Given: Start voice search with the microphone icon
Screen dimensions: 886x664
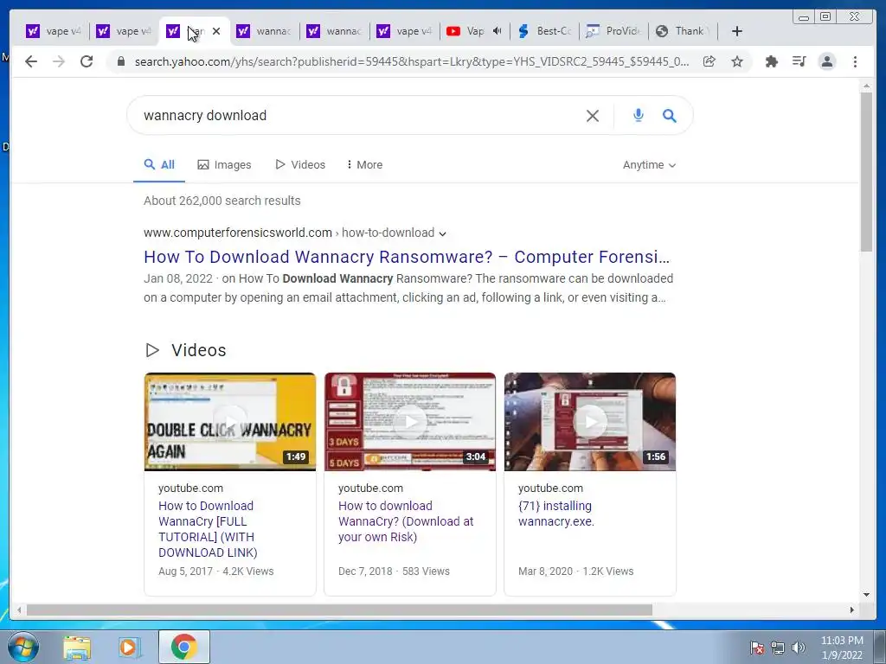Looking at the screenshot, I should click(638, 115).
